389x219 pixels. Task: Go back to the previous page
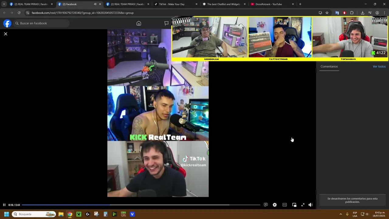click(4, 13)
